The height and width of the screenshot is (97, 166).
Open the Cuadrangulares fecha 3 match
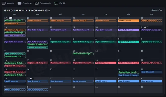[15, 75]
